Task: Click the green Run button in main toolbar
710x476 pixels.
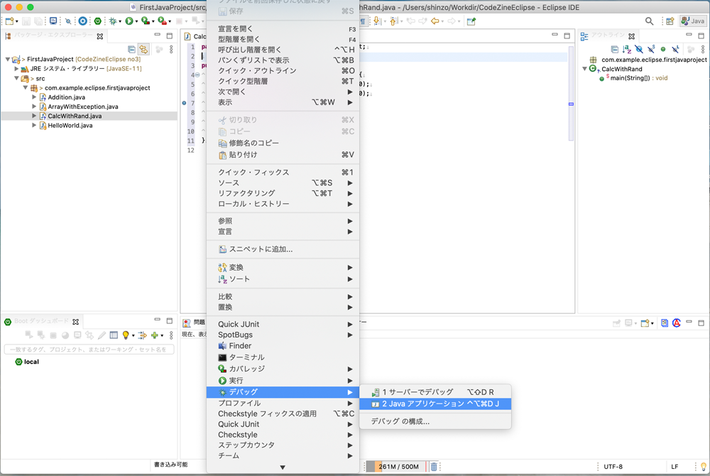Action: tap(129, 21)
